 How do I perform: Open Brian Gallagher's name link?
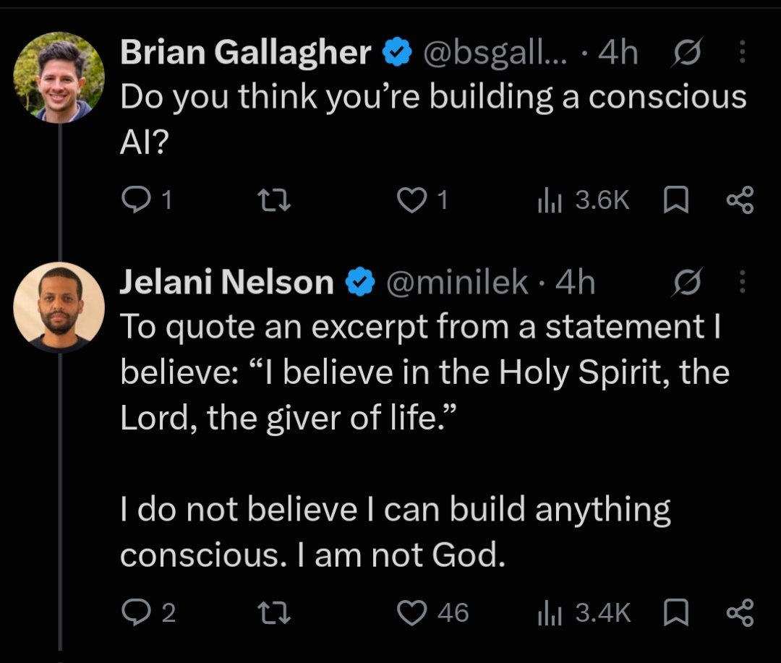click(246, 52)
